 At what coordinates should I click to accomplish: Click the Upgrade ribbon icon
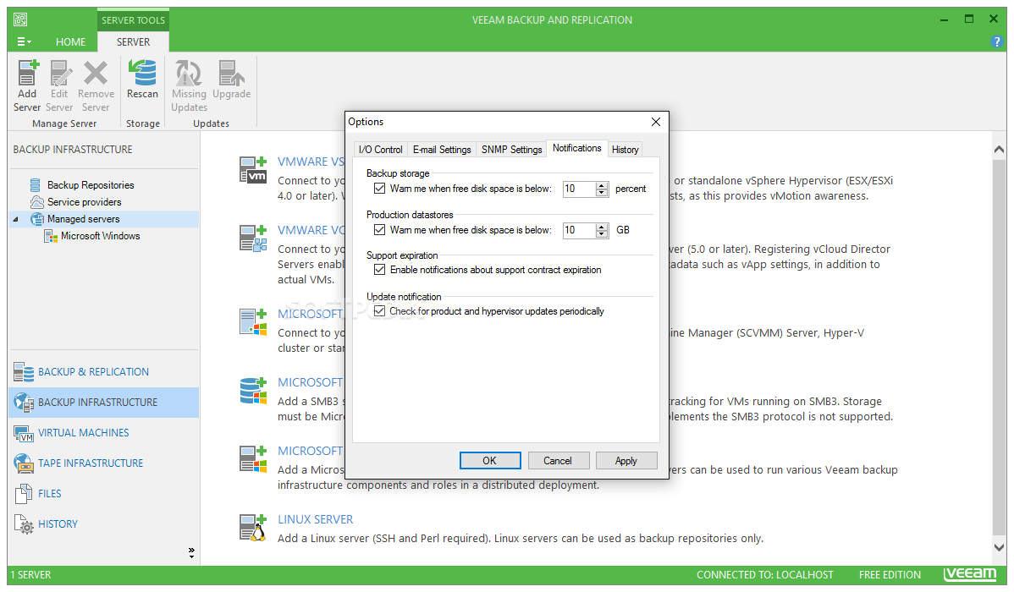click(x=231, y=73)
